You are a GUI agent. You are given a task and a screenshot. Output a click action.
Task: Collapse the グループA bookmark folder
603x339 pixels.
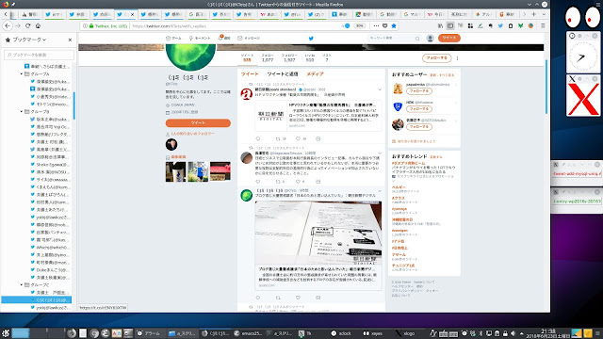click(21, 73)
